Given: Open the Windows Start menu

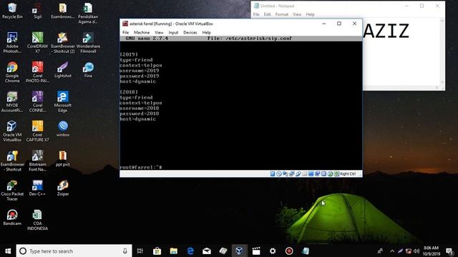Looking at the screenshot, I should (8, 251).
